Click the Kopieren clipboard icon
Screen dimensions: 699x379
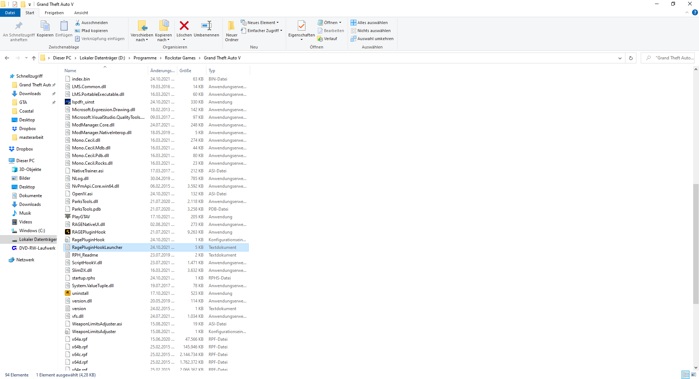45,26
